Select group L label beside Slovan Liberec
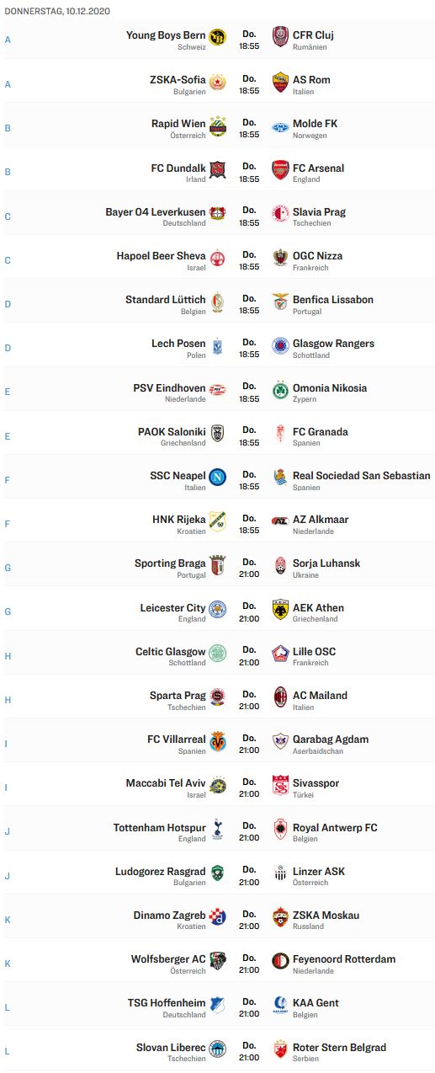Image resolution: width=435 pixels, height=1073 pixels. tap(8, 1050)
